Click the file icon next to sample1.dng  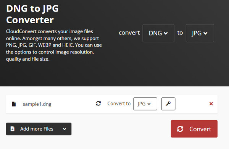14,104
